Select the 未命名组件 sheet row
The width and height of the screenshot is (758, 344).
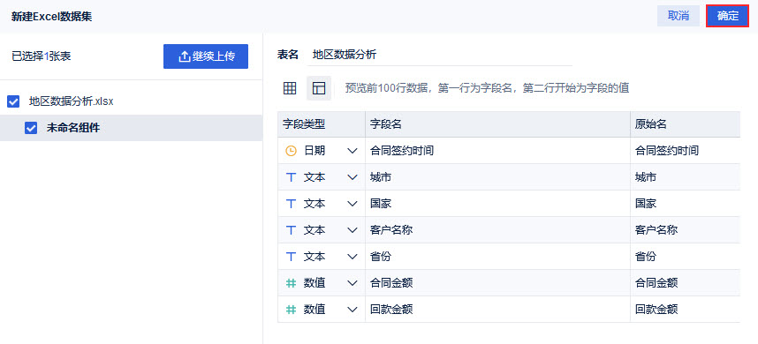(131, 128)
